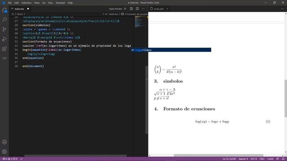
Task: Click the VS Code logo icon
Action: (x=3, y=3)
